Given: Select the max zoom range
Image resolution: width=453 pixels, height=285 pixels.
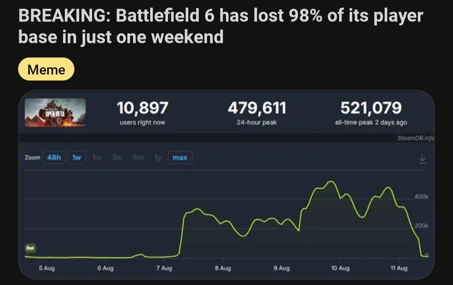Looking at the screenshot, I should (180, 157).
